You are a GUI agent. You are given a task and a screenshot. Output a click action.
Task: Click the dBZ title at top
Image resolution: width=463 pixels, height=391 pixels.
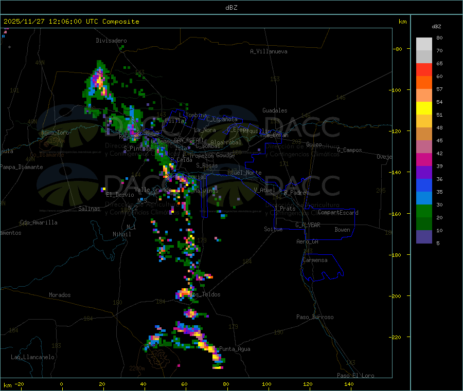231,8
